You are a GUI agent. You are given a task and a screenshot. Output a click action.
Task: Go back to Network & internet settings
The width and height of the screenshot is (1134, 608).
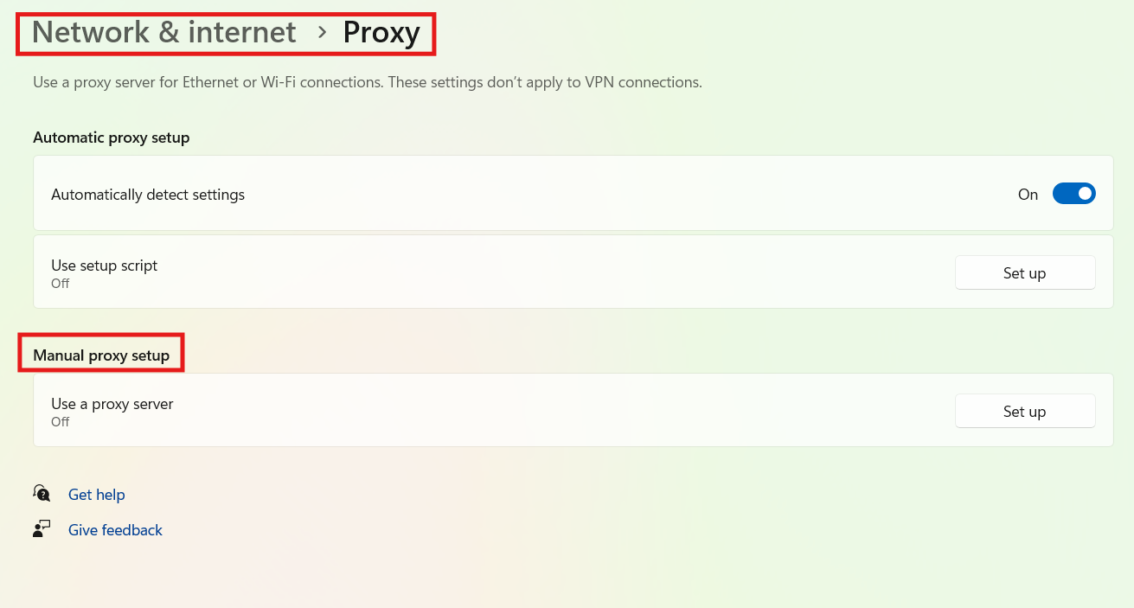coord(163,32)
